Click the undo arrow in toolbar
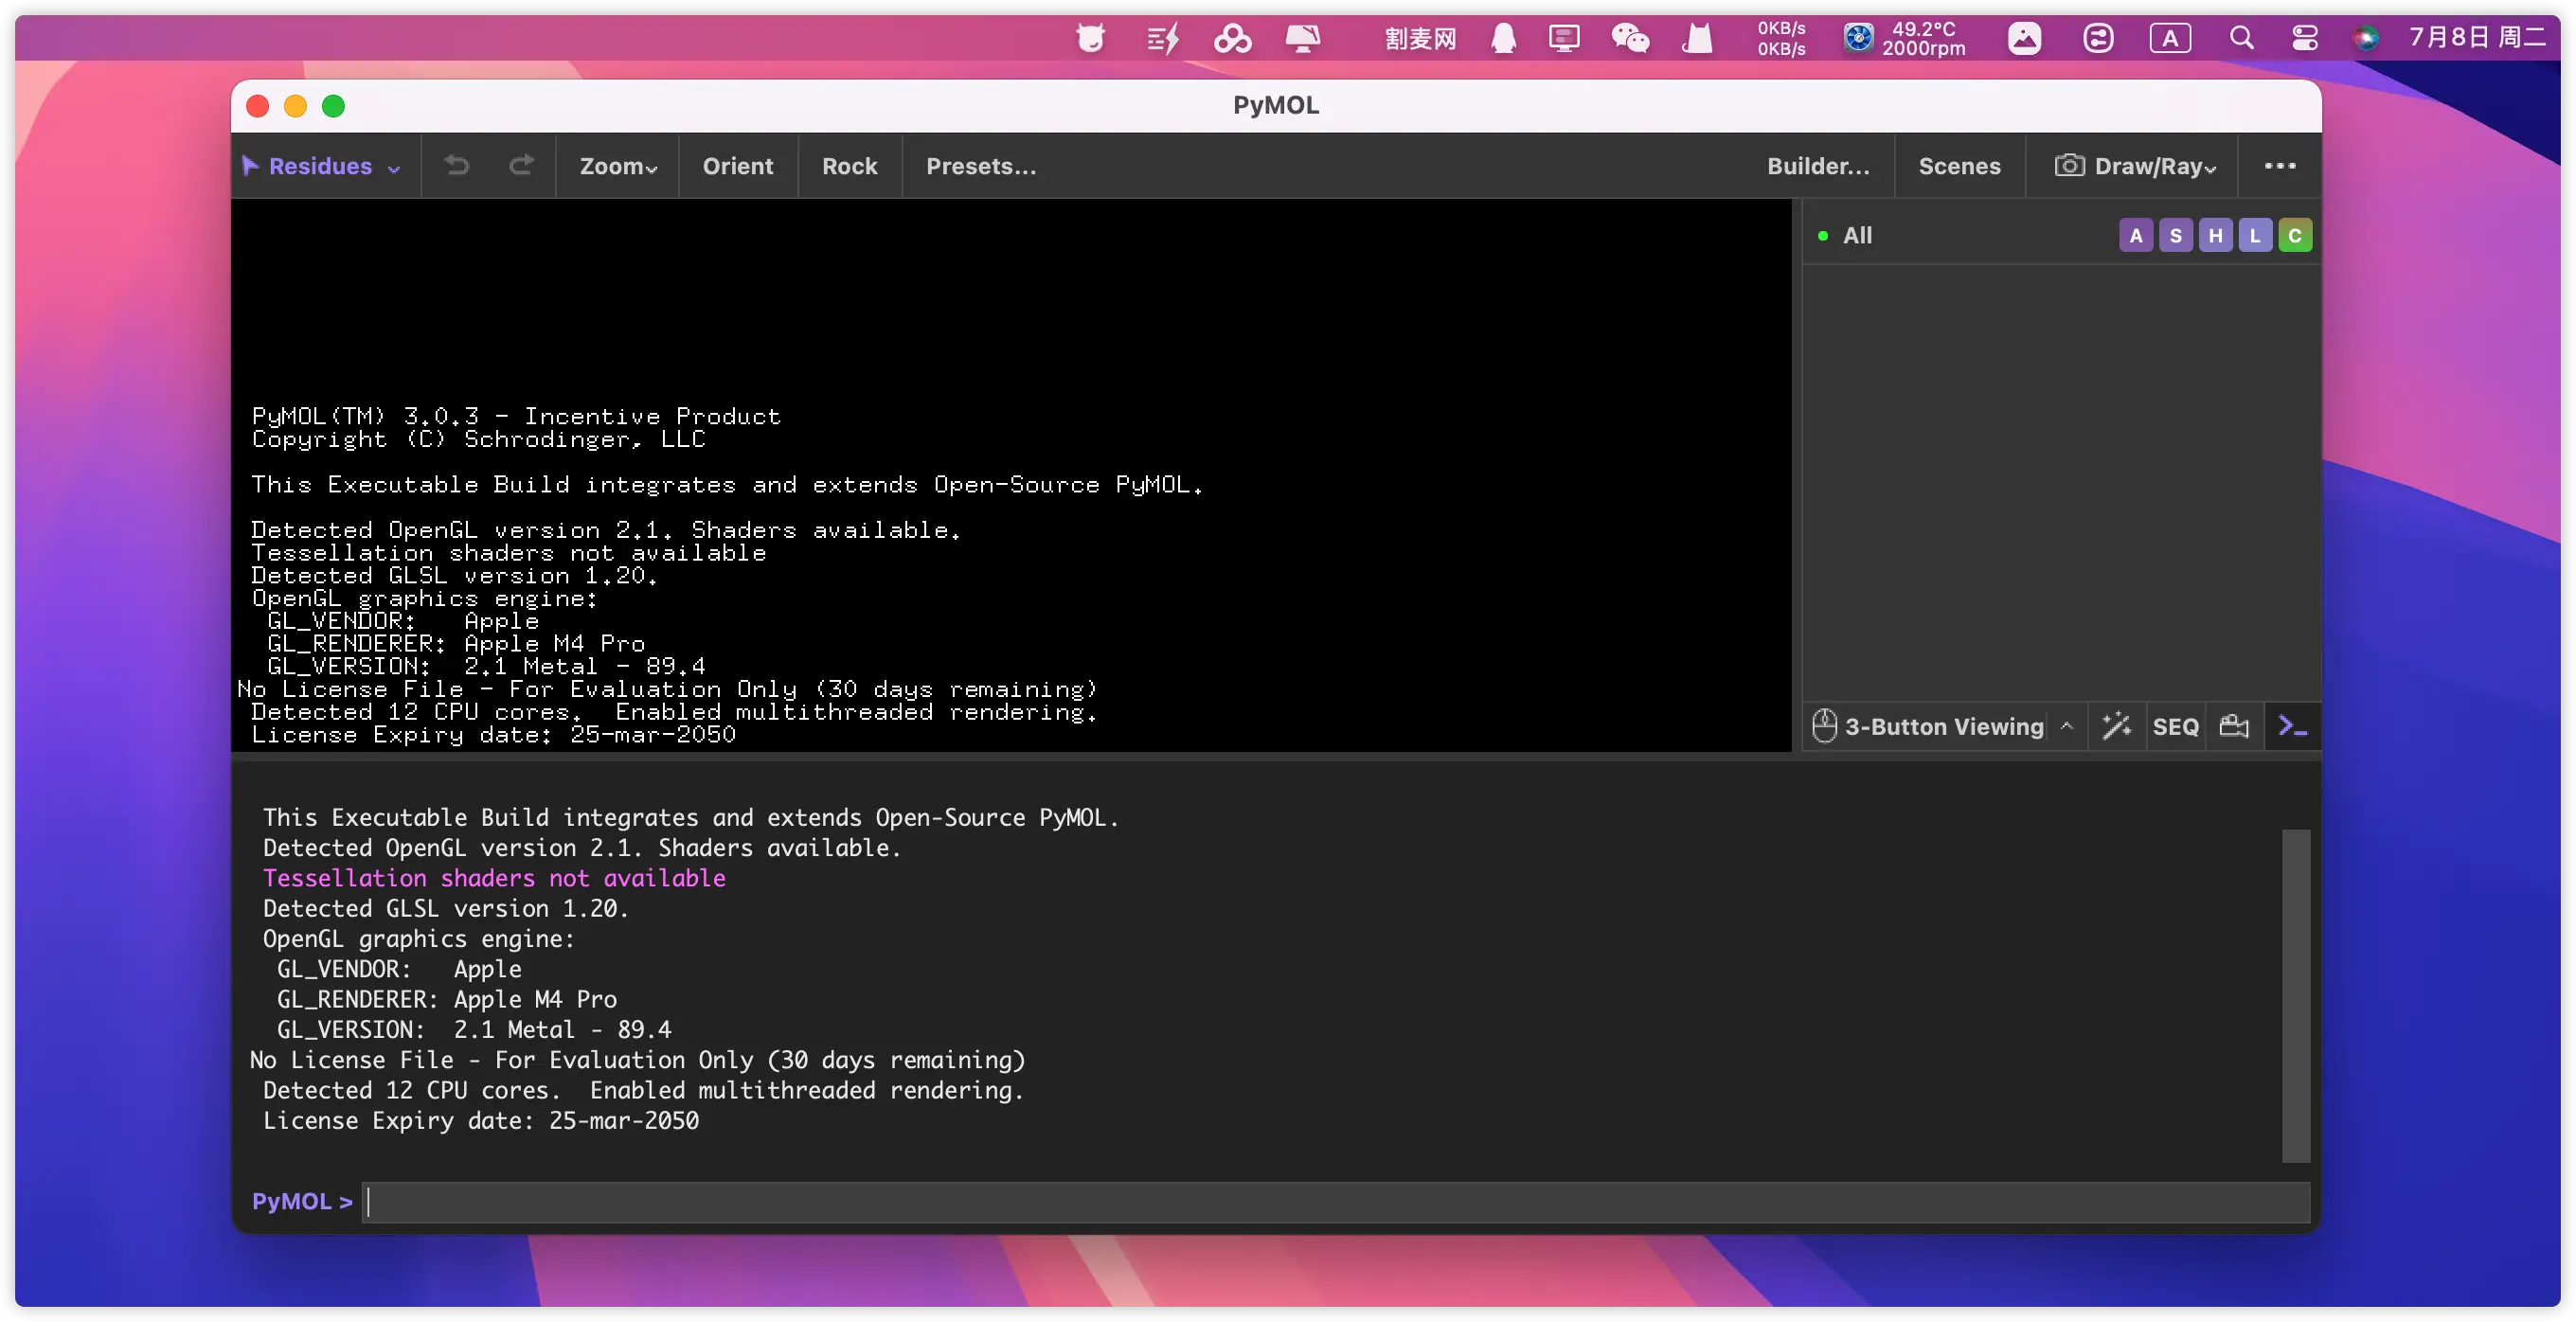Screen dimensions: 2576x1322 (457, 165)
